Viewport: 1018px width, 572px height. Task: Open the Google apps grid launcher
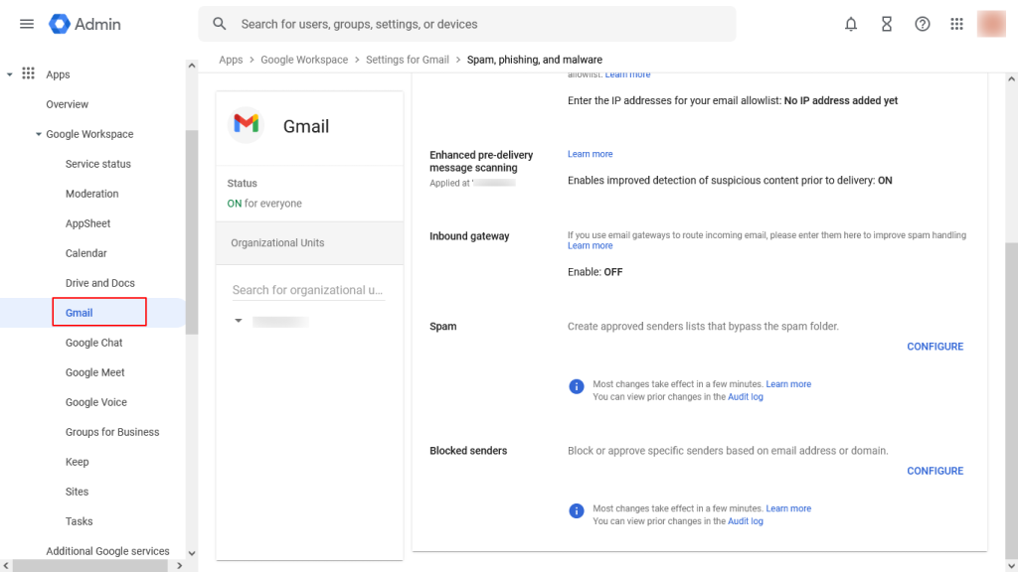tap(957, 24)
